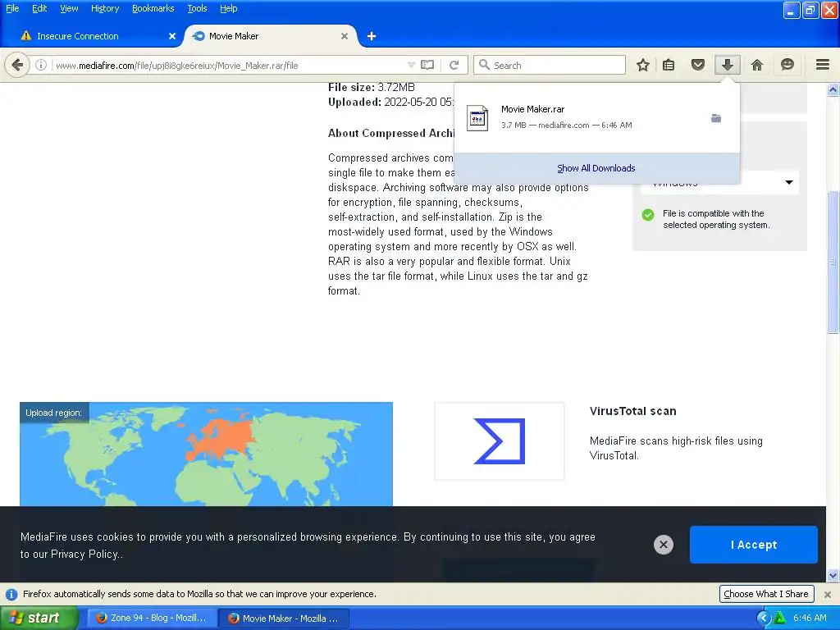Click Choose What I Share button
Viewport: 840px width, 630px height.
766,594
